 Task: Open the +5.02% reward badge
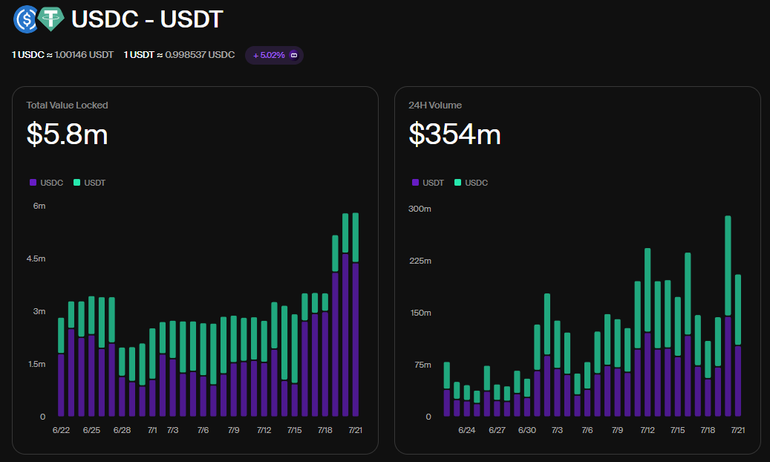274,55
